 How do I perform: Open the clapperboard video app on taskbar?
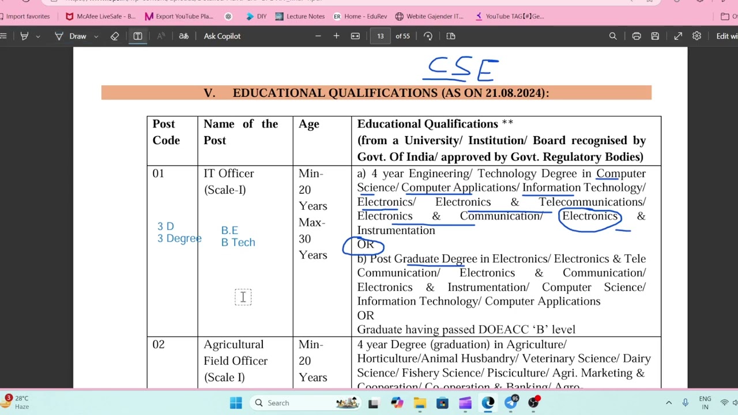(465, 403)
